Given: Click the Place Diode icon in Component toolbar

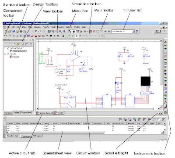Looking at the screenshot, I should (14, 36).
